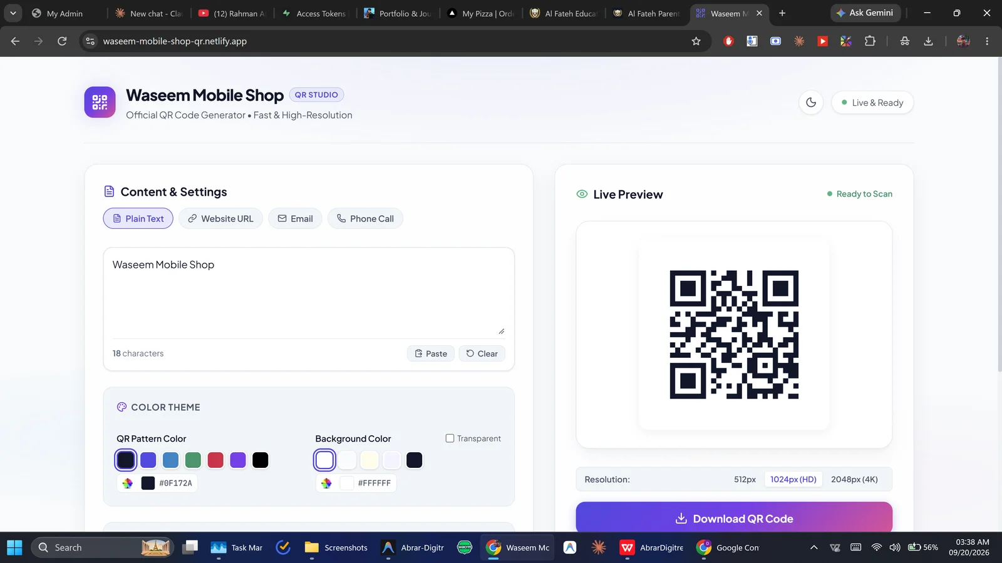Pick the dark navy background color swatch

click(414, 460)
